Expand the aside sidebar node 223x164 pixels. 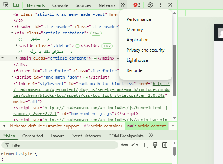[16, 45]
